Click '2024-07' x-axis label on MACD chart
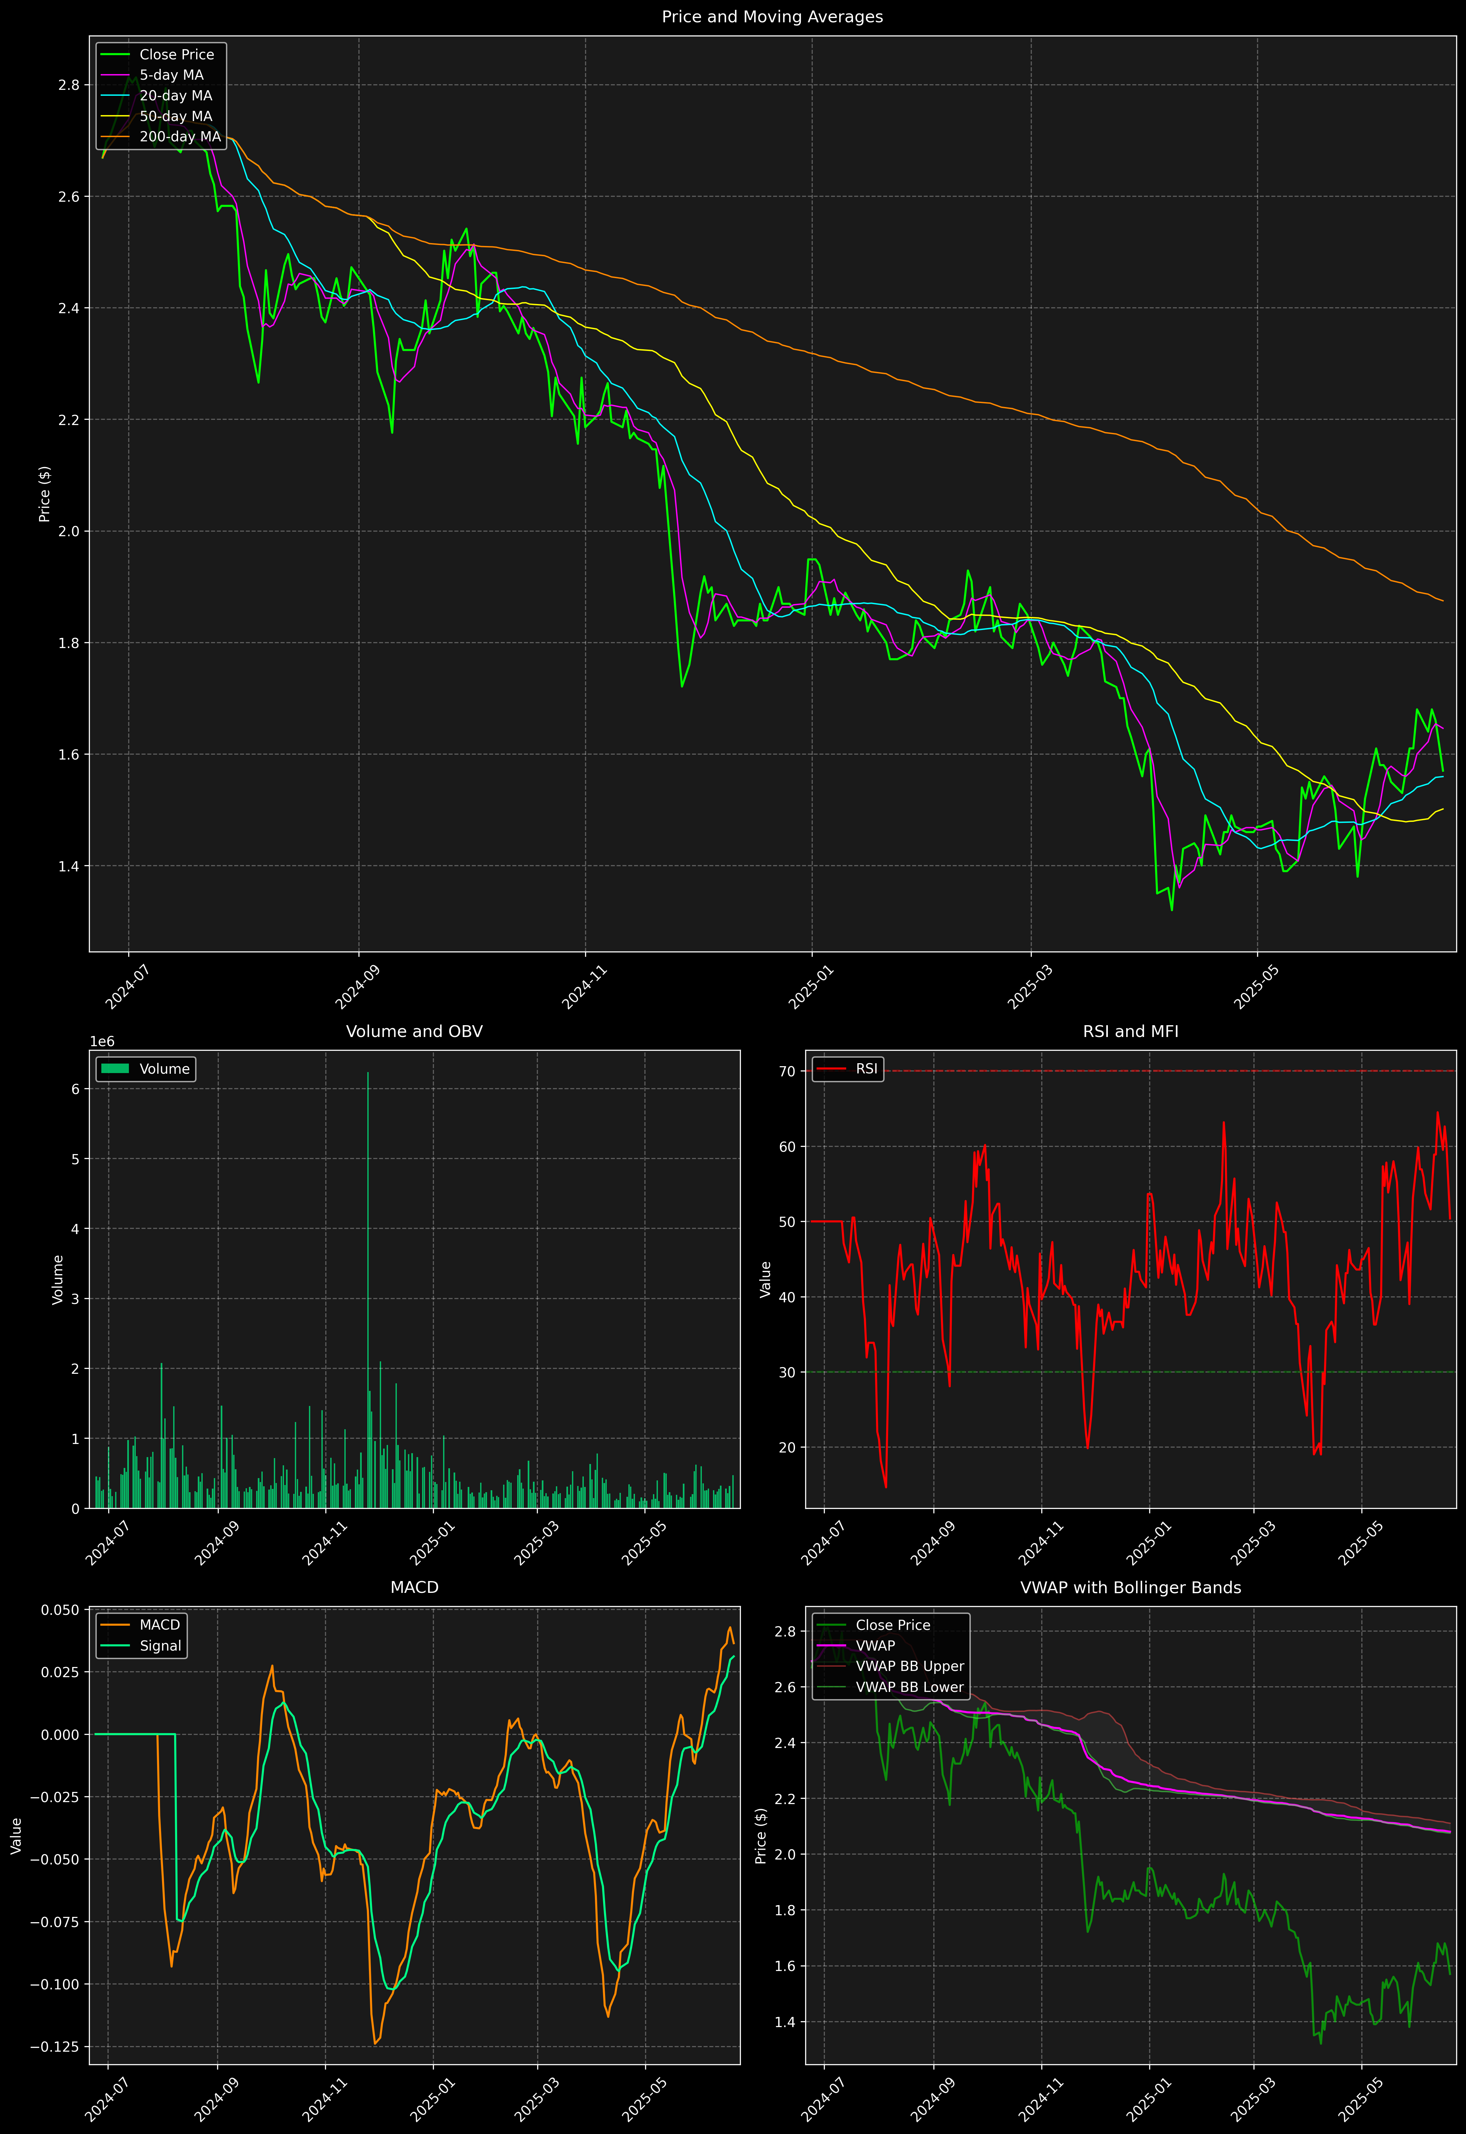Image resolution: width=1466 pixels, height=2134 pixels. click(108, 2099)
